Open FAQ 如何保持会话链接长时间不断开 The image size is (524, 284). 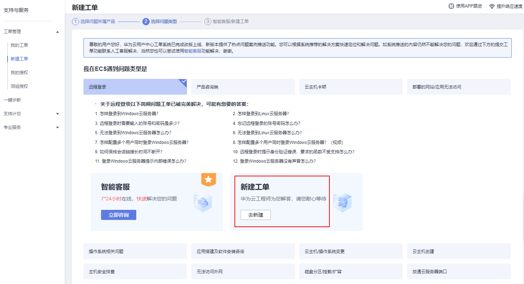129,152
